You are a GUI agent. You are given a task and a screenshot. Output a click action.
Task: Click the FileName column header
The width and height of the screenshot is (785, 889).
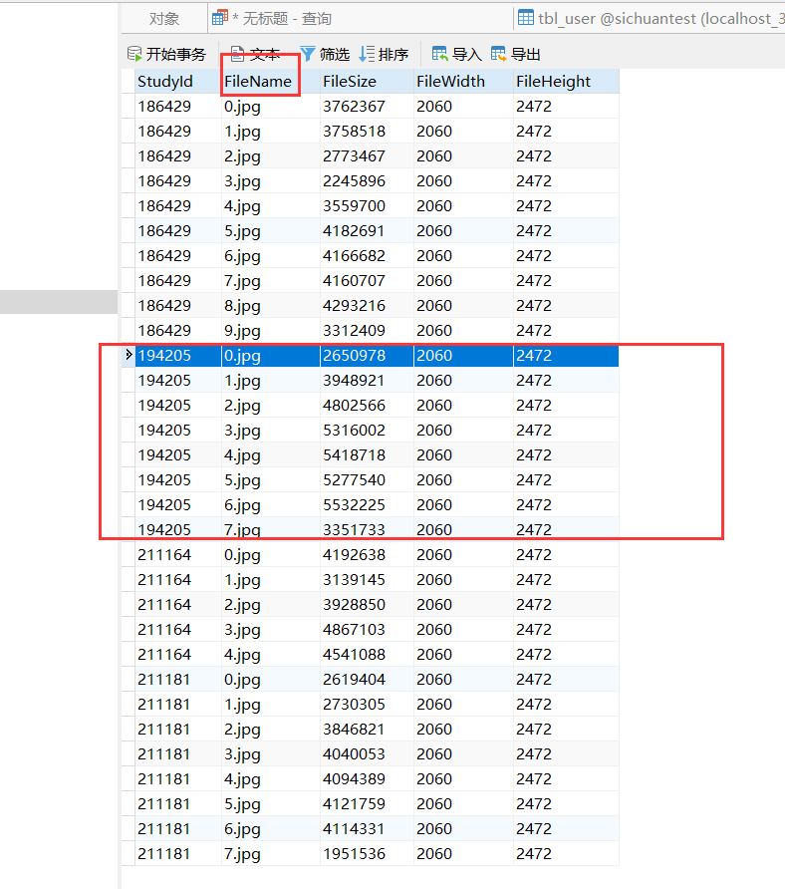pyautogui.click(x=258, y=82)
